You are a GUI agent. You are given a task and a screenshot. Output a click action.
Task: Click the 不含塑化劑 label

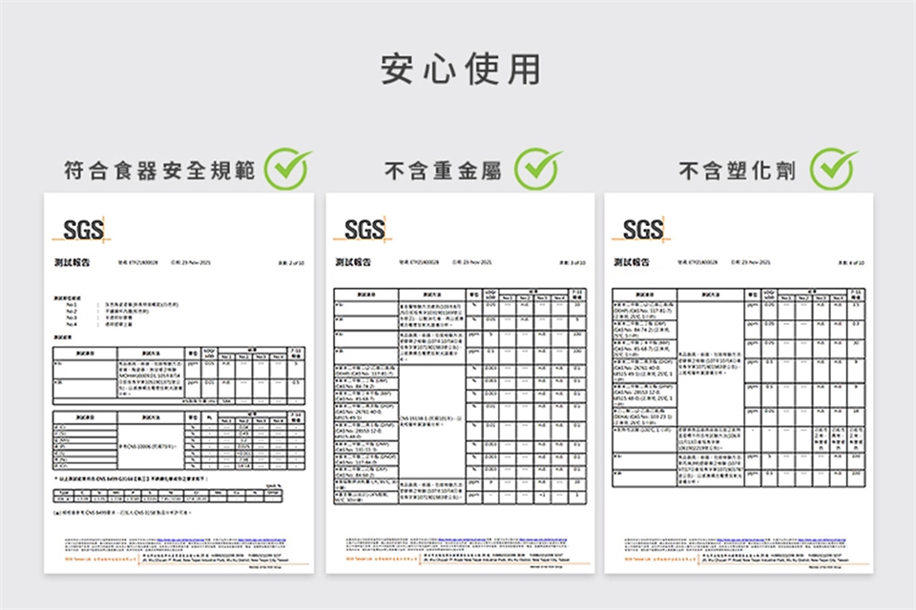737,172
